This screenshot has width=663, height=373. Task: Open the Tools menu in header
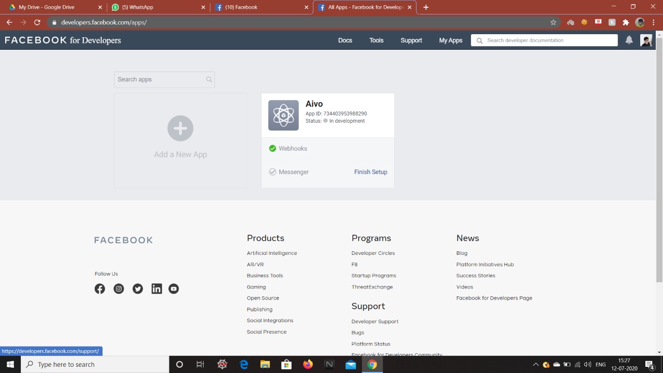[377, 40]
